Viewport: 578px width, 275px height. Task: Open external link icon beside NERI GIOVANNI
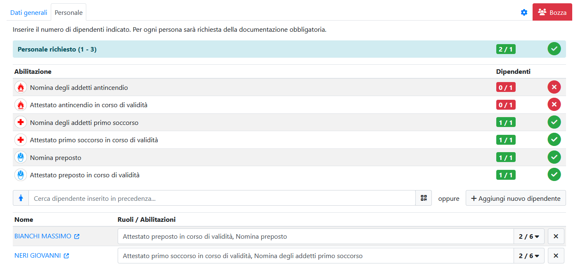click(66, 256)
